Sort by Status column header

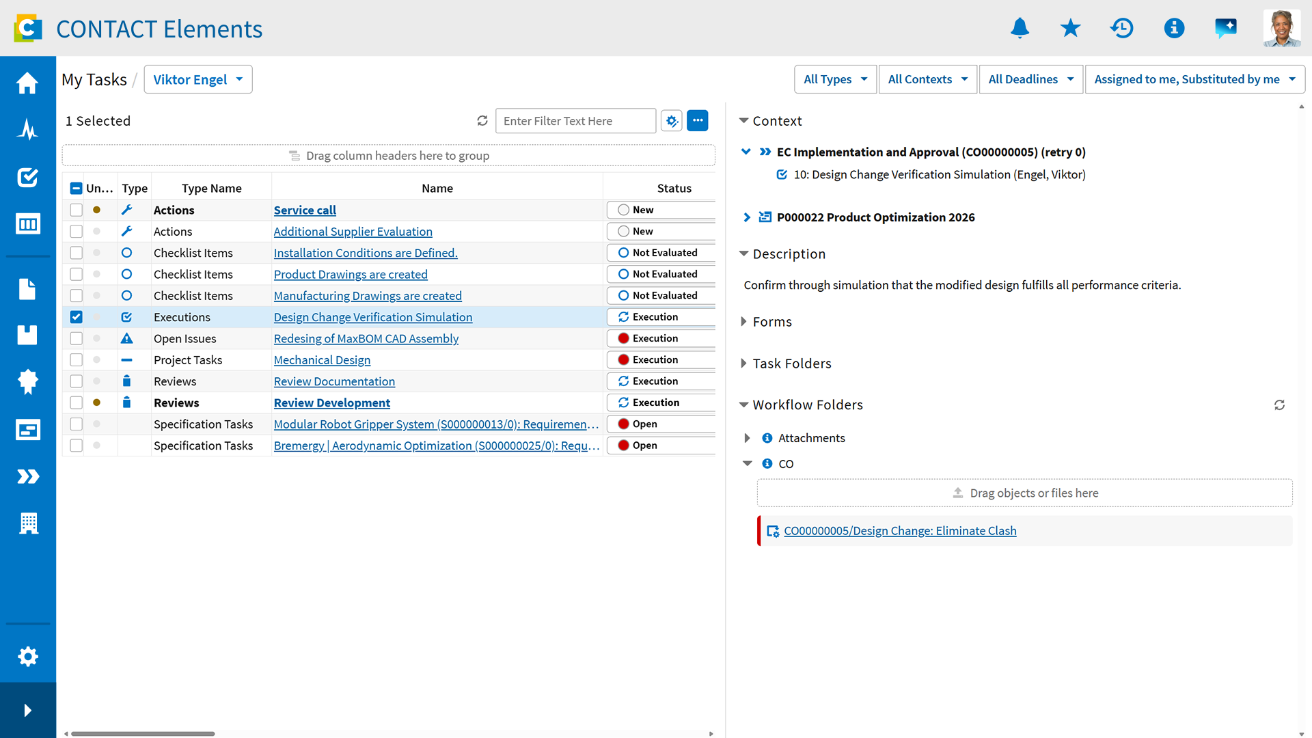[674, 188]
